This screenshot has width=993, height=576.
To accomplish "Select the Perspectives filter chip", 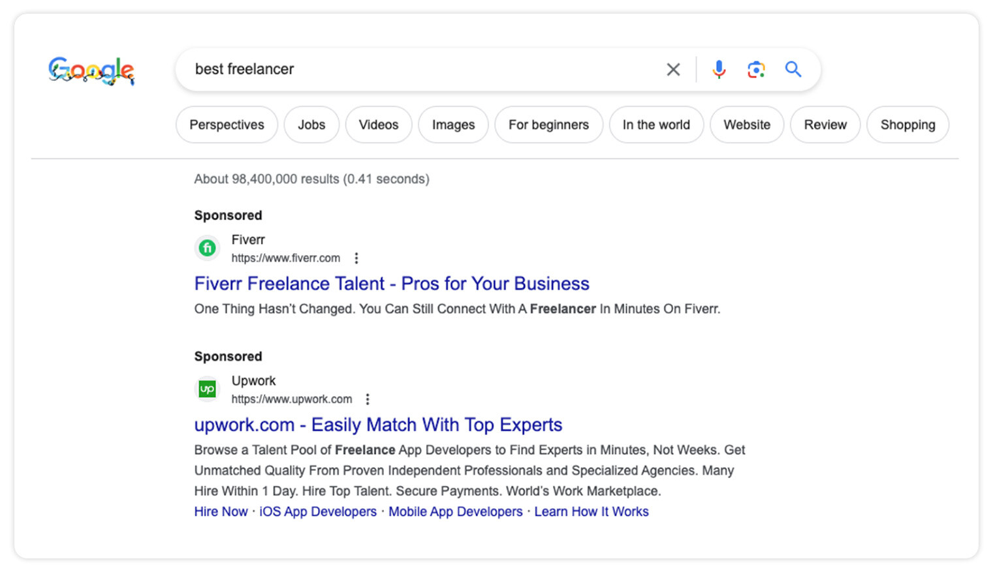I will click(227, 125).
